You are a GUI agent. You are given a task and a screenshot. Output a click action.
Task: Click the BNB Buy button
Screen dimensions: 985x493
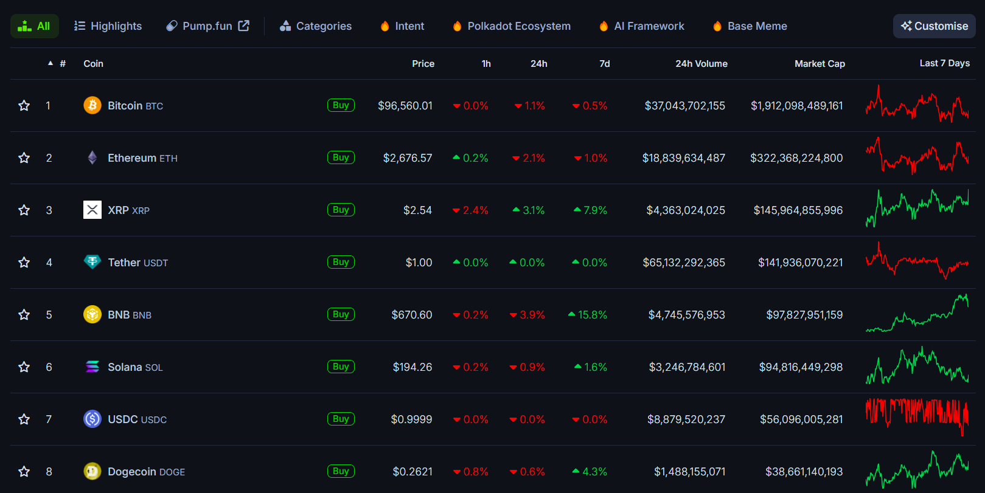click(x=341, y=314)
